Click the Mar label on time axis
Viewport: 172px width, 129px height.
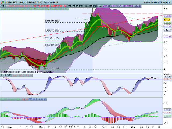tap(133, 127)
